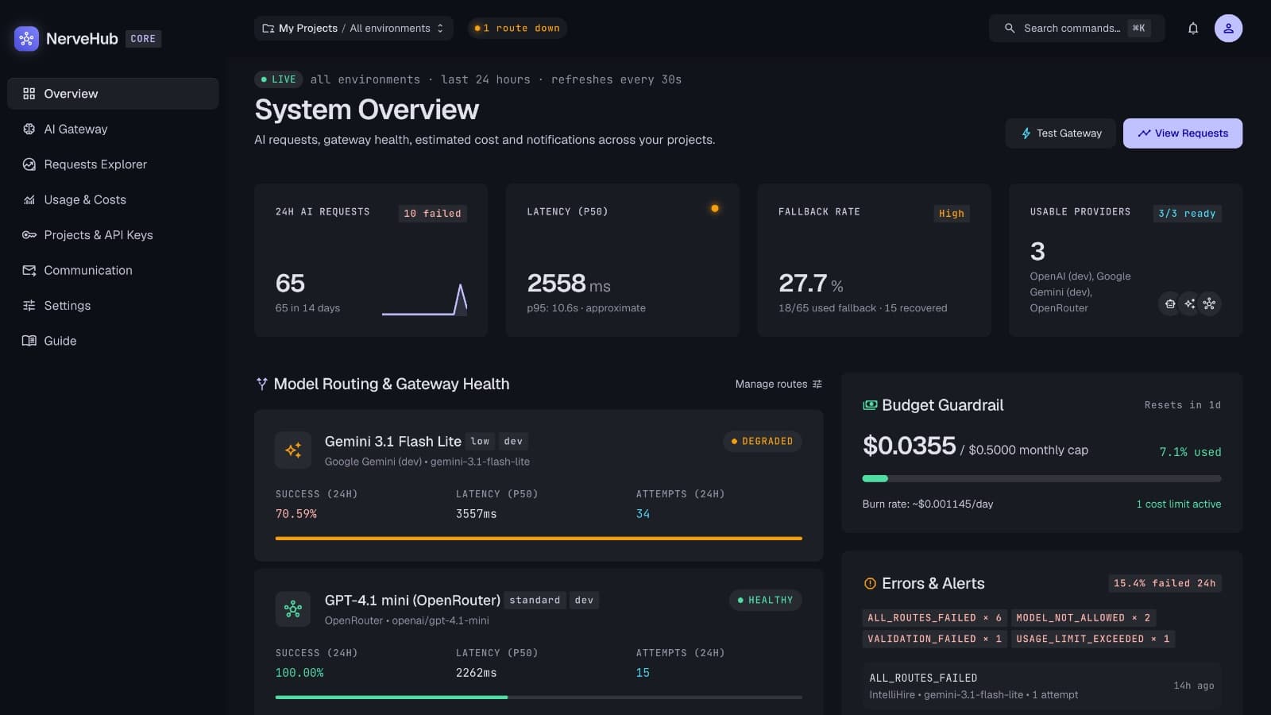Click the Gemini route orange success bar
This screenshot has height=715, width=1271.
click(539, 539)
